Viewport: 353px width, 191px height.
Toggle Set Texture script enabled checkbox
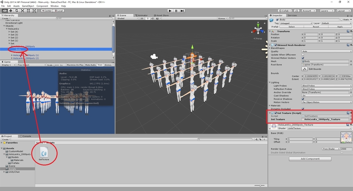276,113
